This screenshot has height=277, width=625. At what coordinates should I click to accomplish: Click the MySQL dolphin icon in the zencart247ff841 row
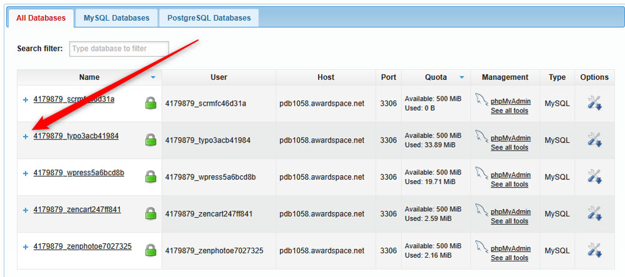coord(481,209)
